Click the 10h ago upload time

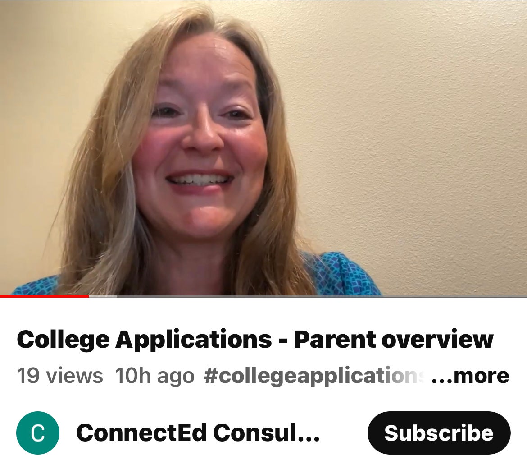pos(154,376)
